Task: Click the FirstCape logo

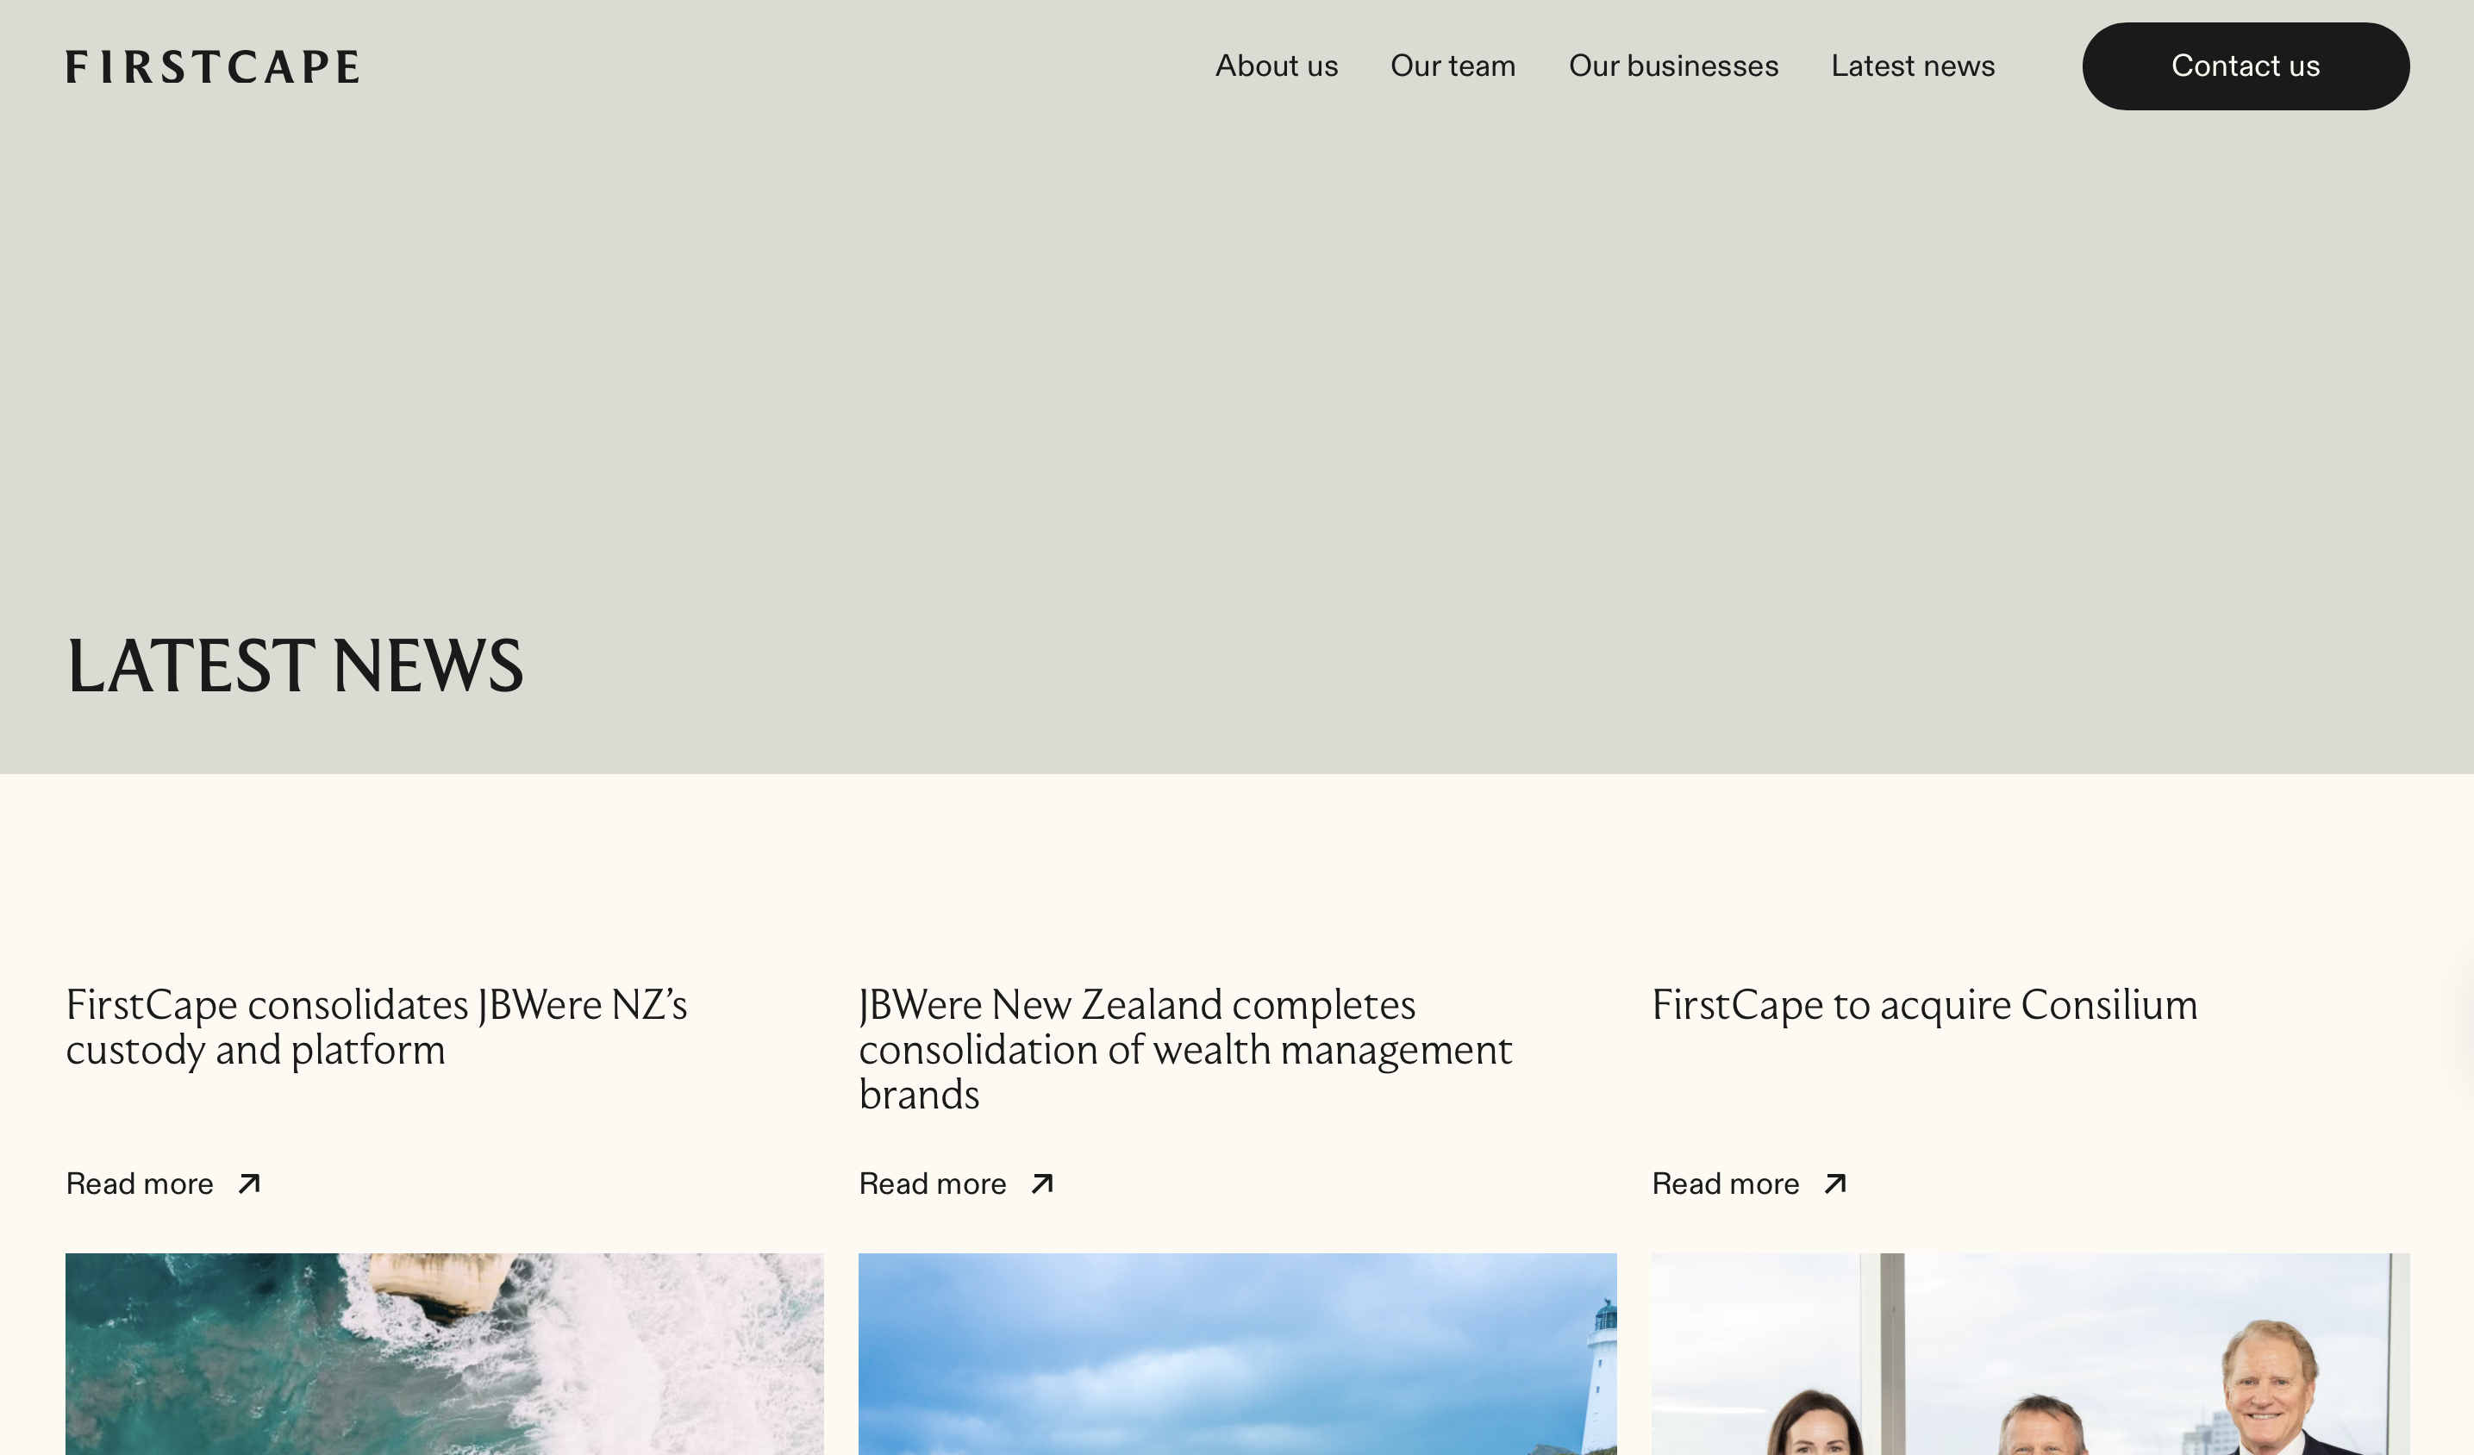Action: (x=212, y=66)
